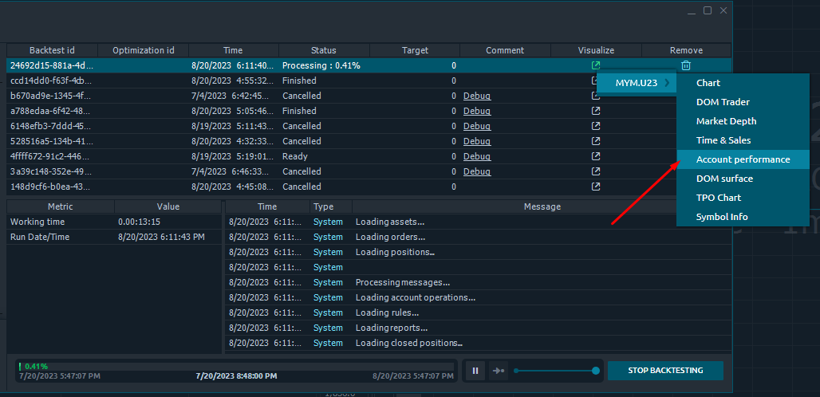Select backtest row ccd14dd0-f63f-4cb
The height and width of the screenshot is (397, 820).
point(369,81)
